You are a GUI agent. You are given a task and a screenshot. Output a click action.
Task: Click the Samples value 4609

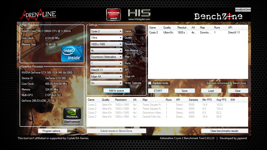tap(192, 113)
